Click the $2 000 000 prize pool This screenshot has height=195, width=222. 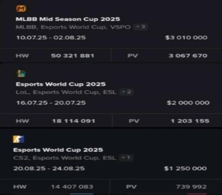click(188, 103)
